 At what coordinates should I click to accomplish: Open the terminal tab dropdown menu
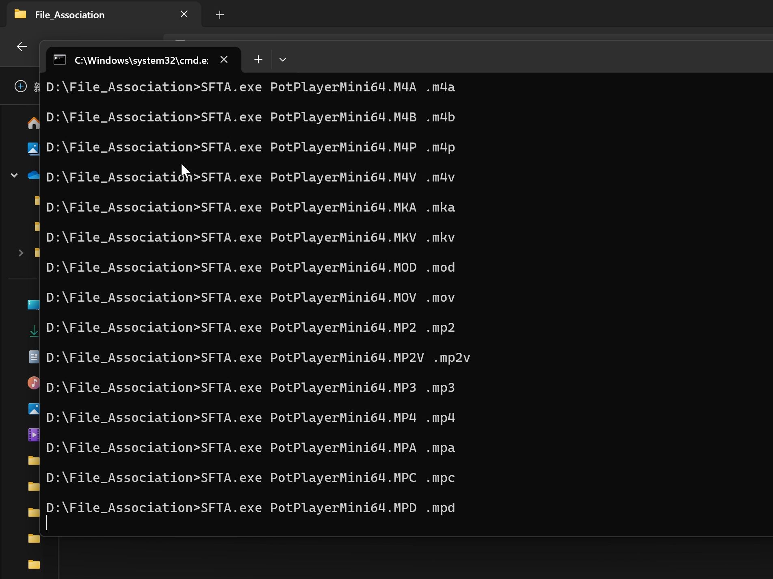(x=283, y=59)
